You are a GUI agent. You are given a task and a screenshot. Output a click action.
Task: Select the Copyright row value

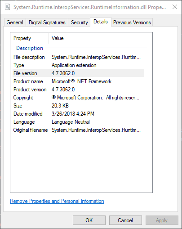tap(95, 98)
